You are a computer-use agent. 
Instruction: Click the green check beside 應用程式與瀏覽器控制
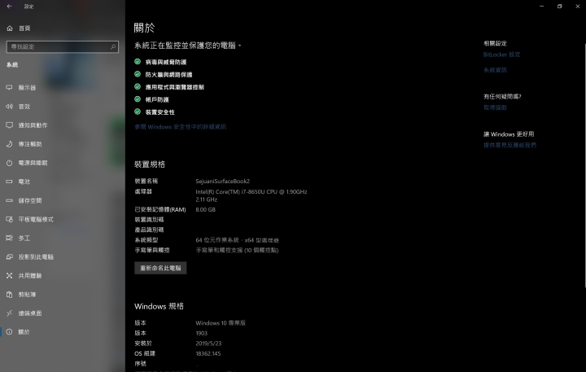[x=138, y=87]
